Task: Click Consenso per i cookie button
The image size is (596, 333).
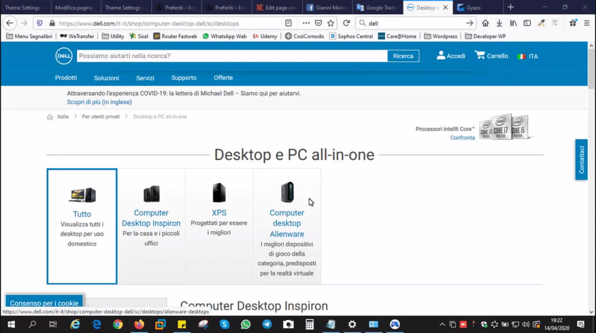Action: [44, 302]
